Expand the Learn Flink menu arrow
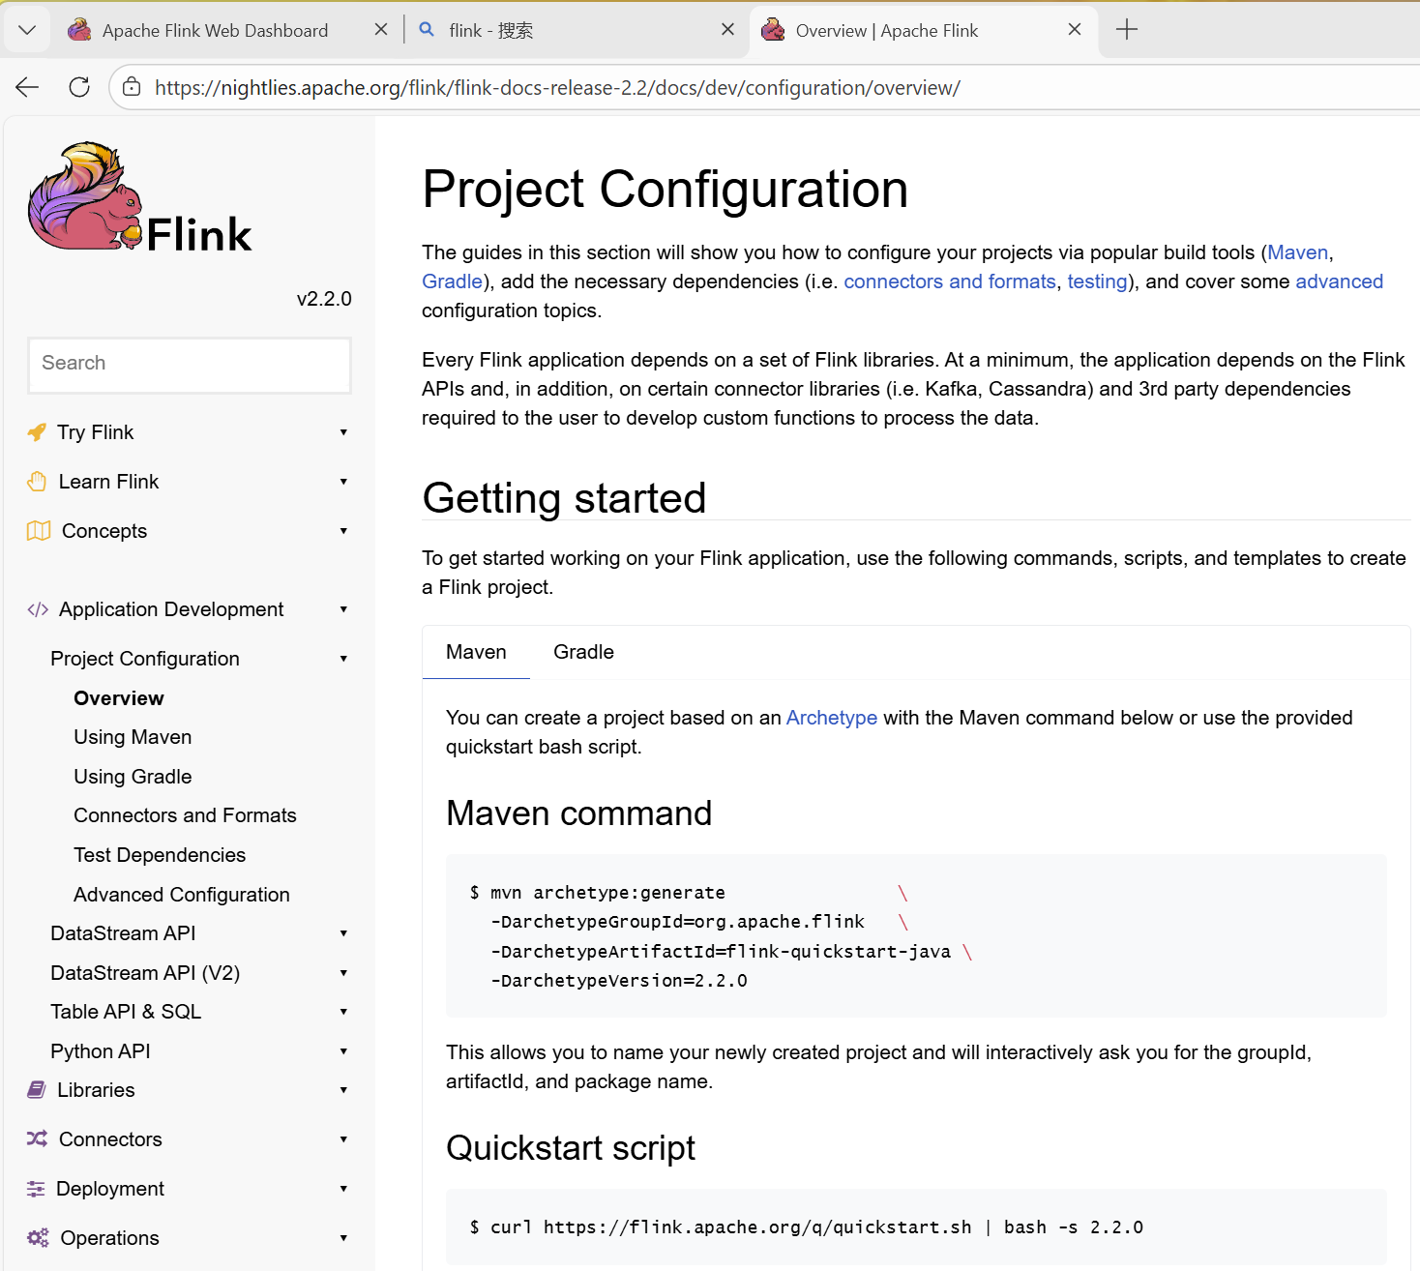This screenshot has height=1271, width=1420. [x=343, y=482]
